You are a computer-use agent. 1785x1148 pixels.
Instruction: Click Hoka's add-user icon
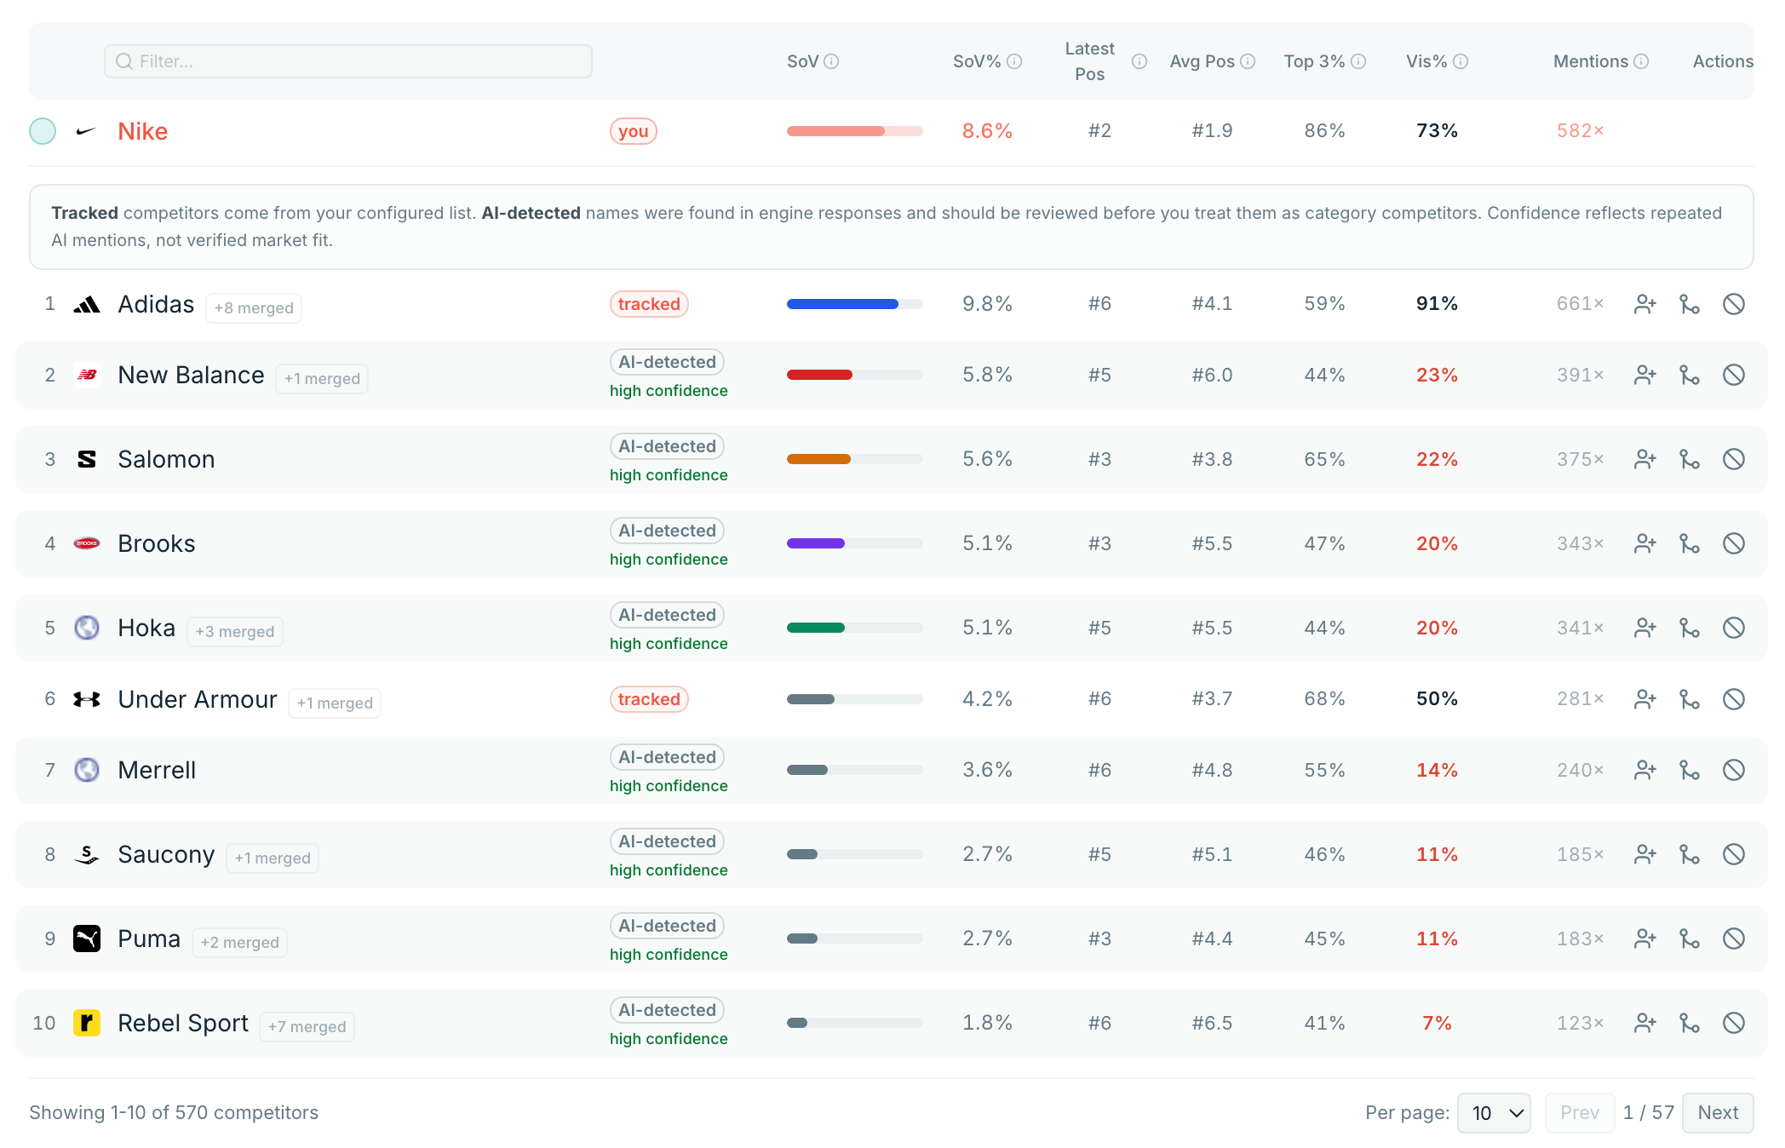point(1645,628)
